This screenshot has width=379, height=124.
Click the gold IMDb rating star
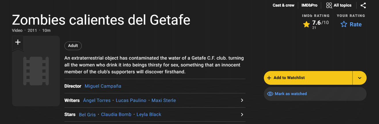(306, 25)
